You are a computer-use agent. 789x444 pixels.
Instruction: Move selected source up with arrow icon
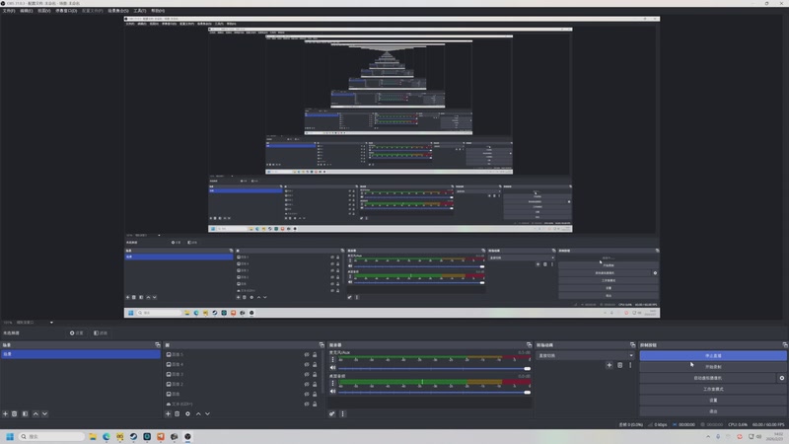198,413
